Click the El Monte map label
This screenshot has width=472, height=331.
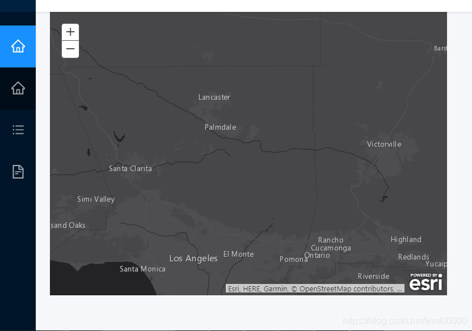[x=238, y=254]
